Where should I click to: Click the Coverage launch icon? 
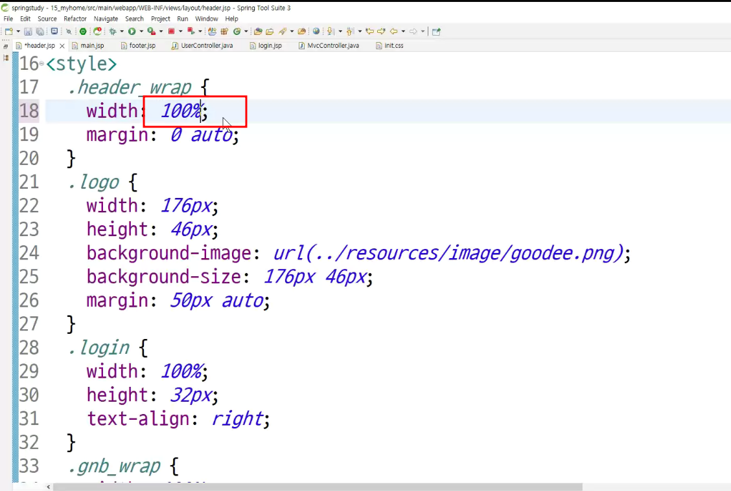(x=152, y=31)
